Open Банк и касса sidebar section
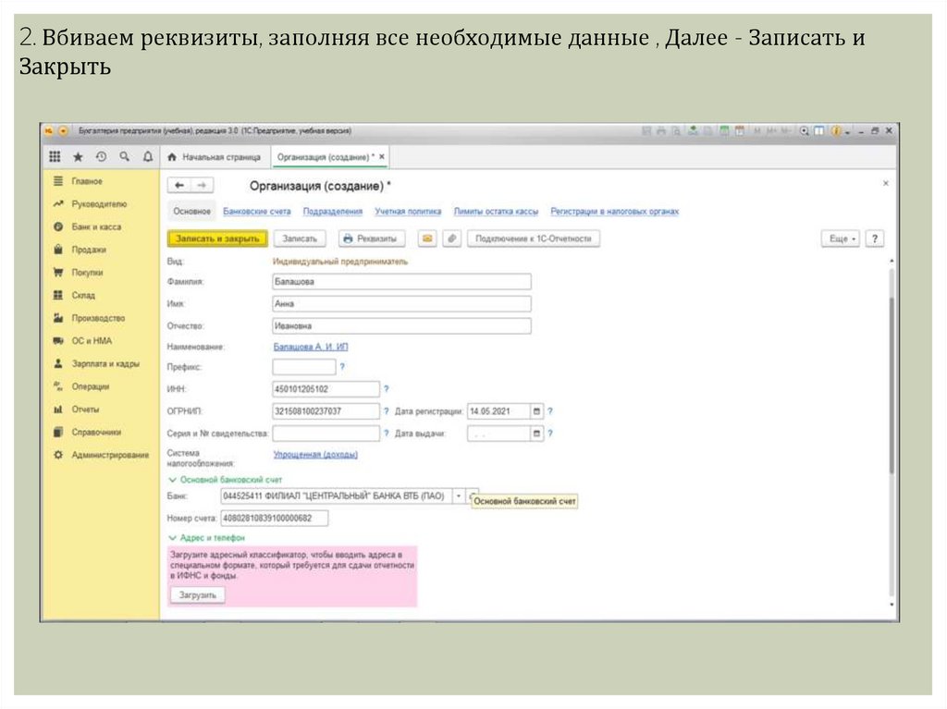This screenshot has width=947, height=709. (96, 226)
